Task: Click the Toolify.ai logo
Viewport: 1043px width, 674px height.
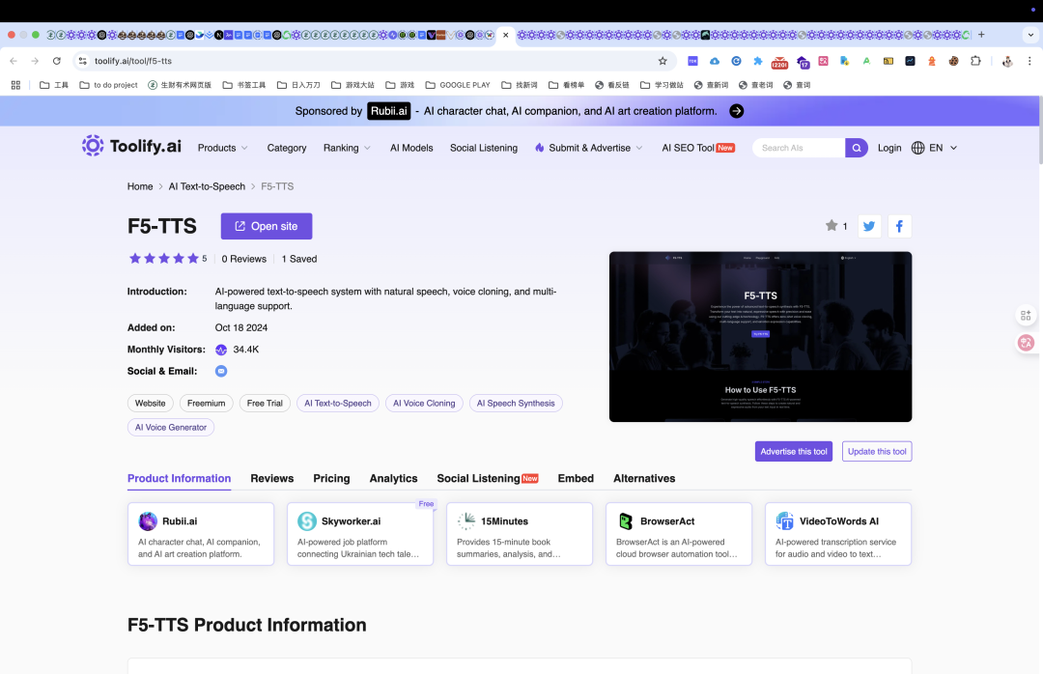Action: click(131, 147)
